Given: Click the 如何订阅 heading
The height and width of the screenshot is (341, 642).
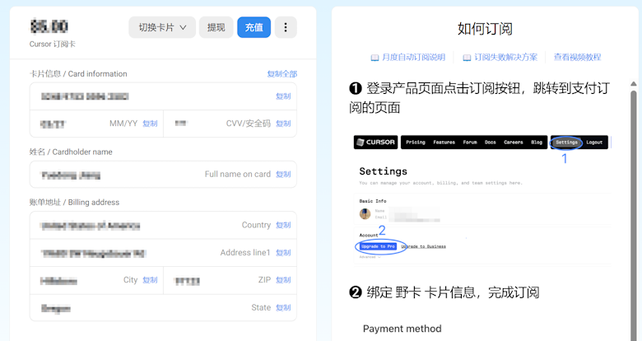Looking at the screenshot, I should tap(485, 29).
